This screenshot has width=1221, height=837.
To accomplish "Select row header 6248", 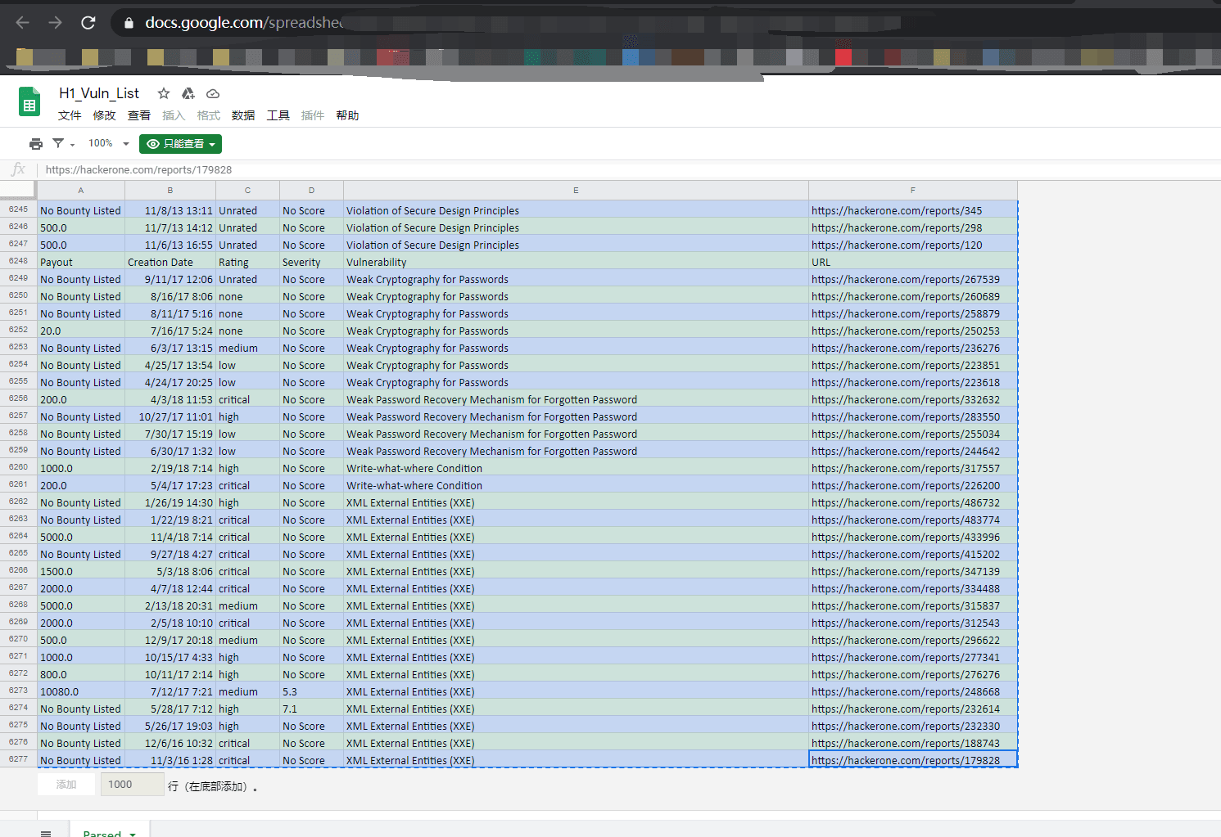I will [18, 261].
